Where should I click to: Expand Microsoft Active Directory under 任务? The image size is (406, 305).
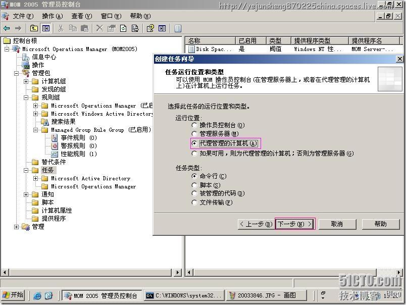pyautogui.click(x=35, y=178)
